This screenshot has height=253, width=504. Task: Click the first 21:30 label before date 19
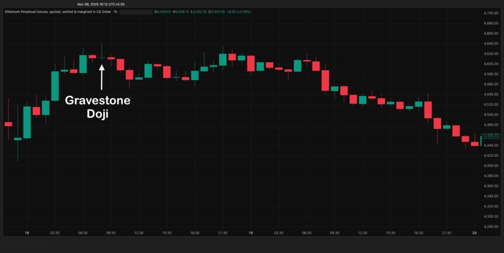click(222, 233)
